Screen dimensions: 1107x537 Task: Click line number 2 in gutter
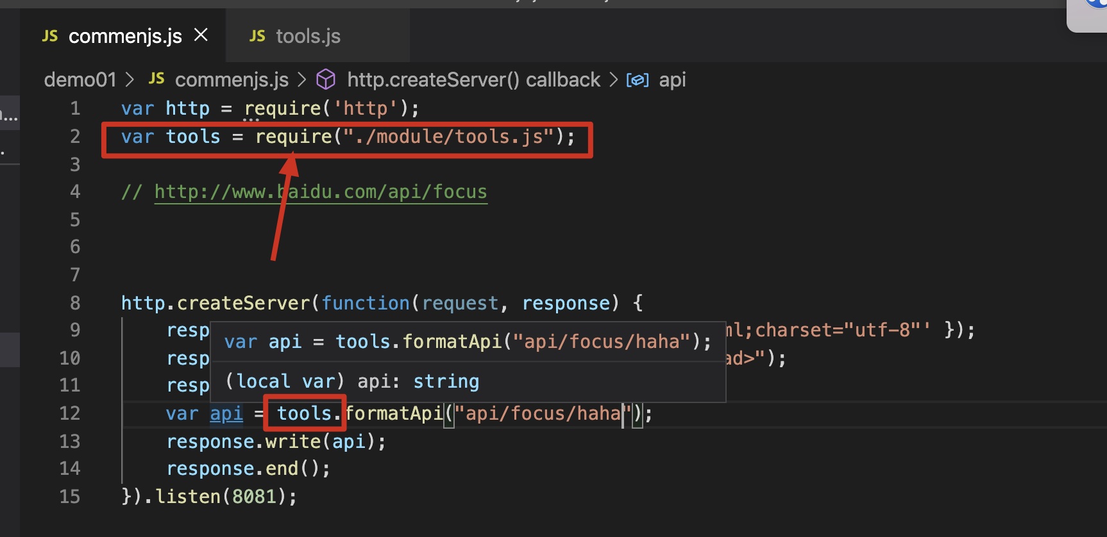pyautogui.click(x=76, y=136)
